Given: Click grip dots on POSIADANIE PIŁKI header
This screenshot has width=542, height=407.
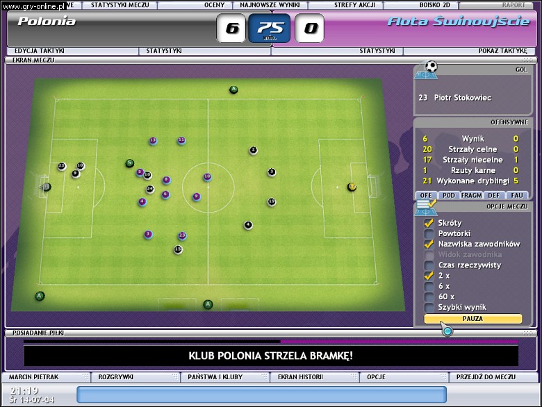Looking at the screenshot, I should [x=528, y=333].
